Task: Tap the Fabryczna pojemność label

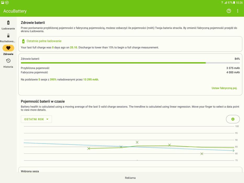Action: (x=35, y=72)
